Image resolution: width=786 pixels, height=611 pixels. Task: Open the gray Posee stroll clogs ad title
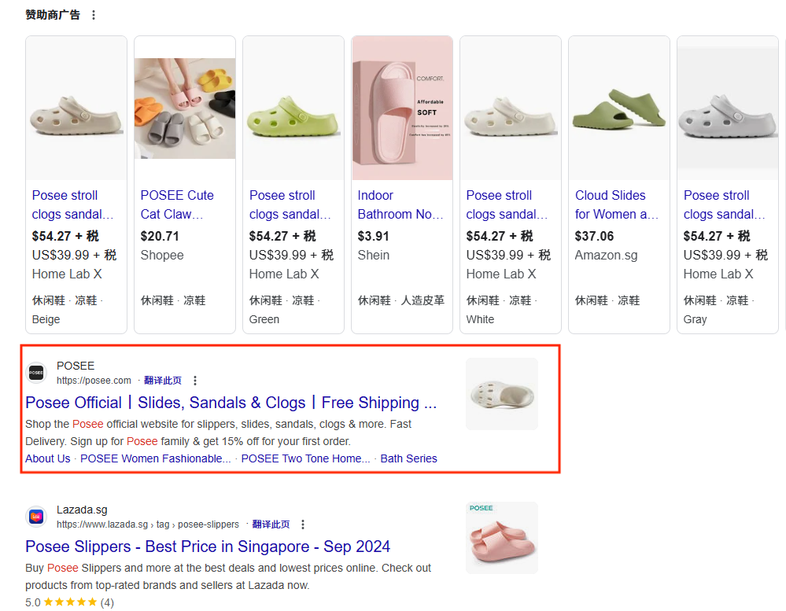click(724, 204)
